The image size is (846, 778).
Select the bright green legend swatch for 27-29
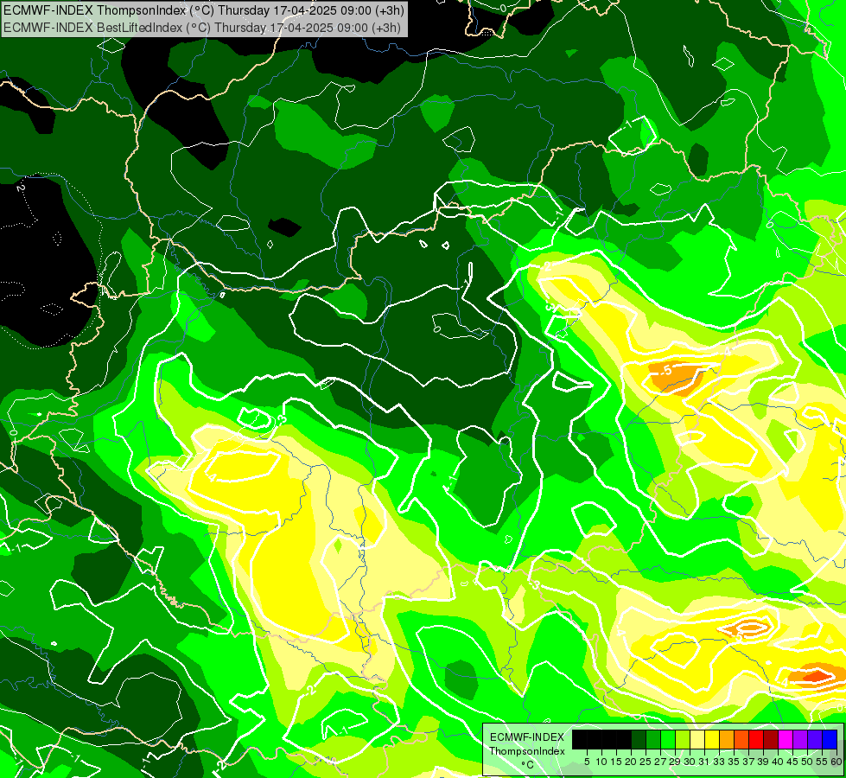[x=668, y=739]
